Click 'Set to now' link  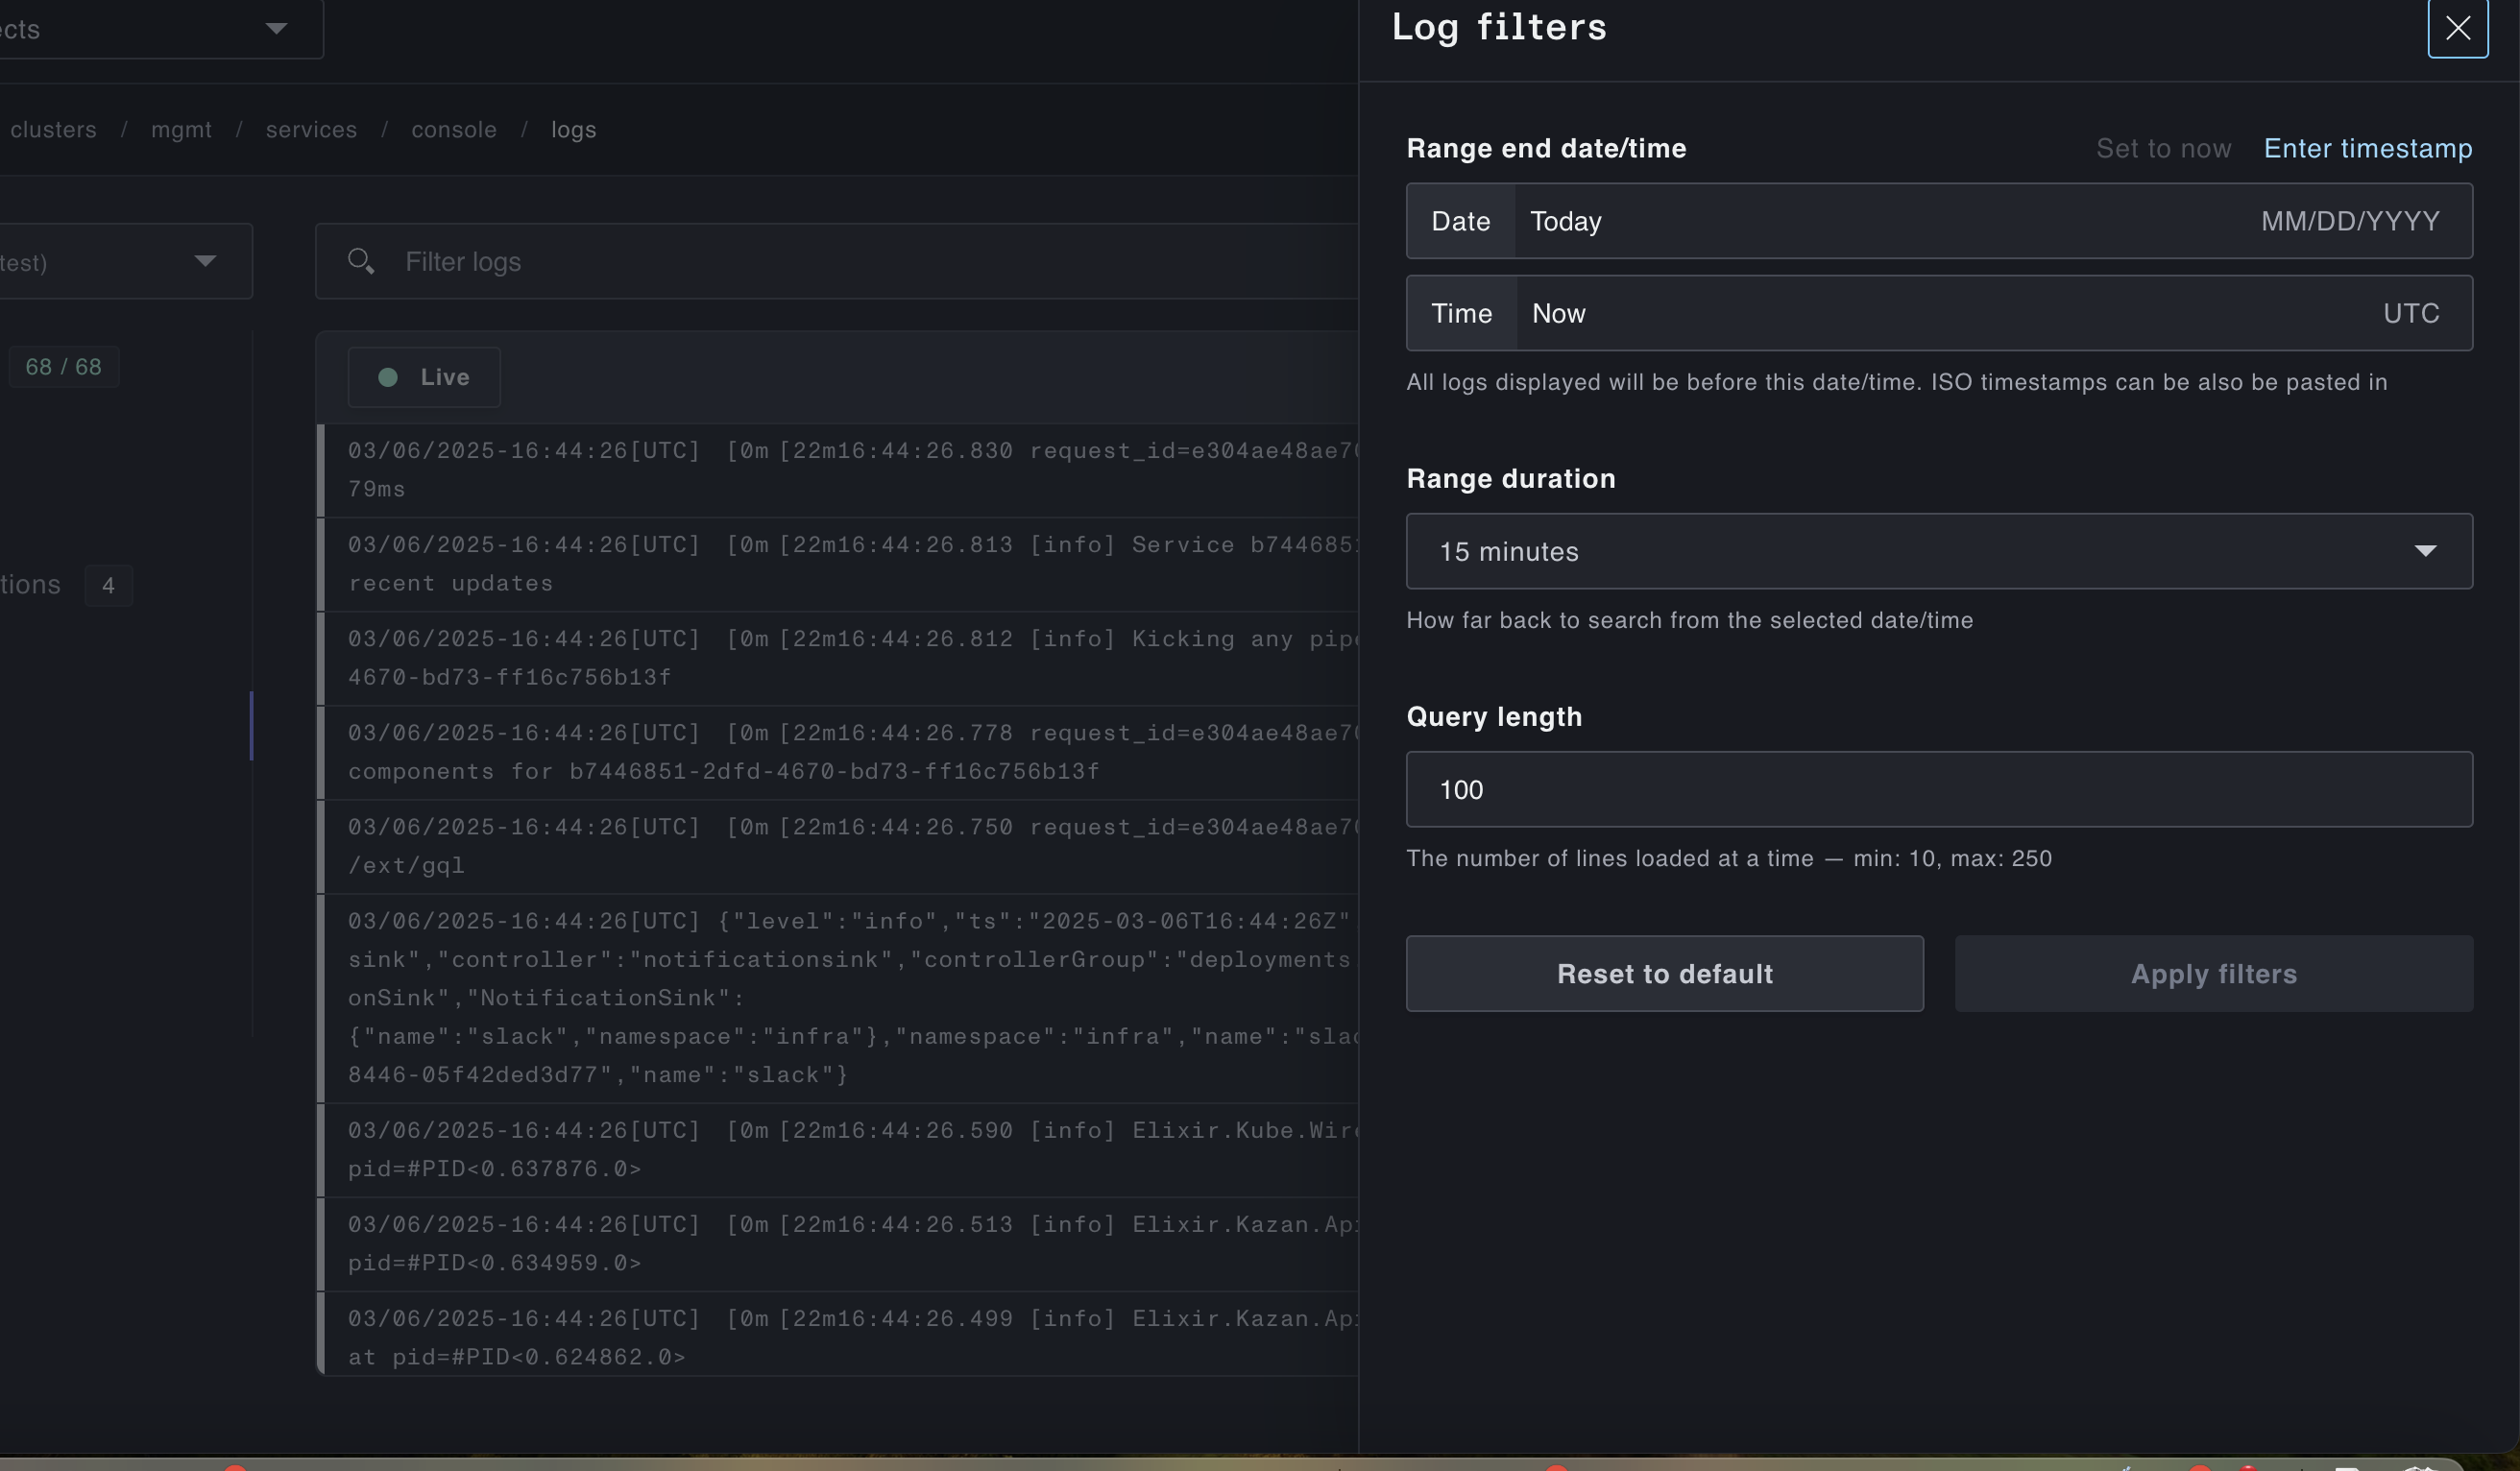click(x=2163, y=148)
